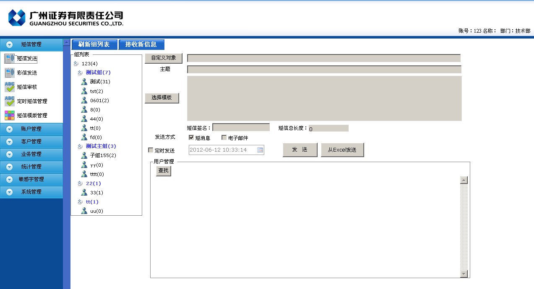534x289 pixels.
Task: Expand the 统计管理 sidebar section
Action: tap(31, 167)
